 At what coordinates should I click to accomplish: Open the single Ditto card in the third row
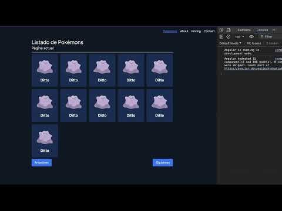45,141
